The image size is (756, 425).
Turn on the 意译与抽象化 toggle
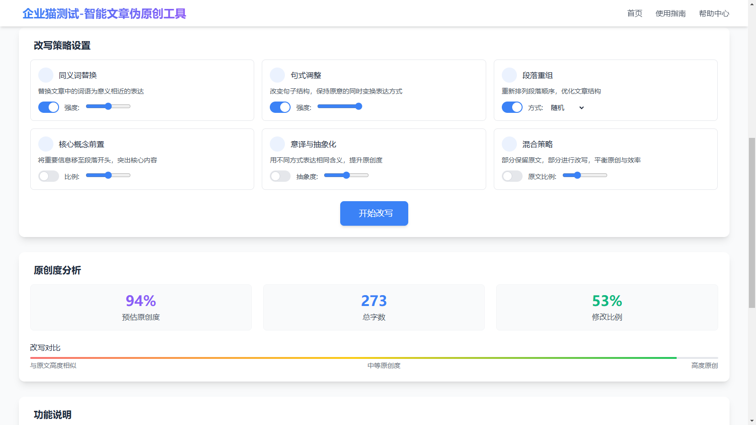[x=280, y=176]
